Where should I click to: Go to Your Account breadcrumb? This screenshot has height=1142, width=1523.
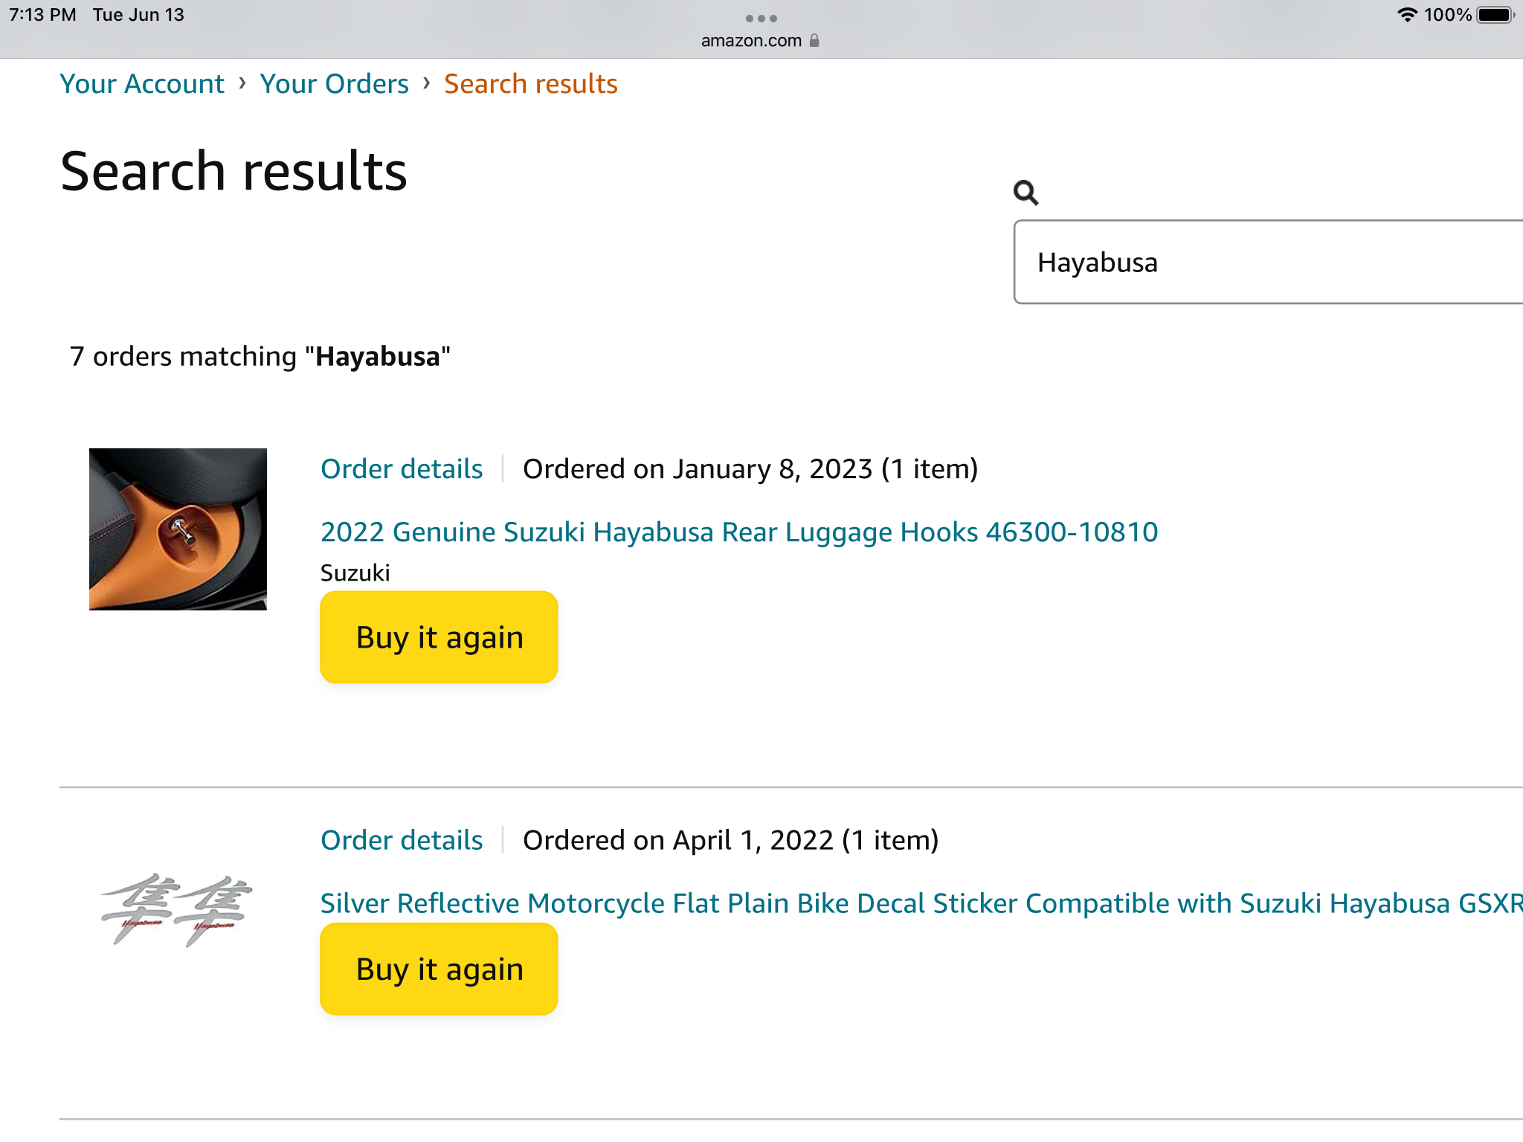pyautogui.click(x=142, y=84)
